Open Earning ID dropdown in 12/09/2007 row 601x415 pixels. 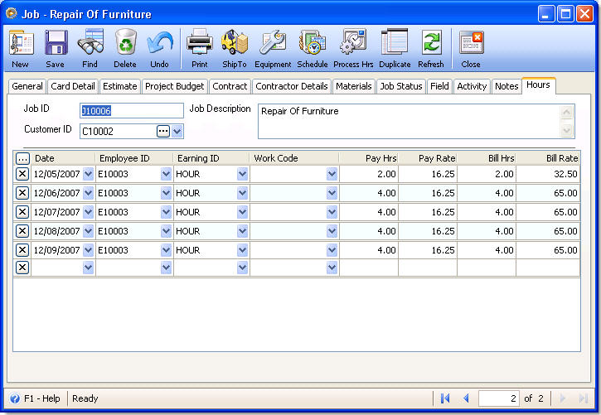point(242,250)
